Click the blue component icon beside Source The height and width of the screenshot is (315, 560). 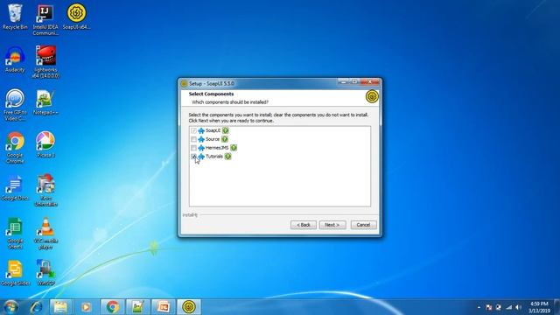pos(201,139)
